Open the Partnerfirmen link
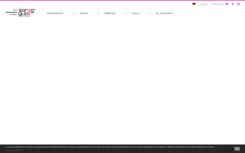 coord(218,4)
